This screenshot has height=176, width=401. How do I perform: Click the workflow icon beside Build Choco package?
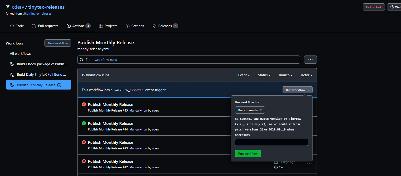click(x=12, y=64)
